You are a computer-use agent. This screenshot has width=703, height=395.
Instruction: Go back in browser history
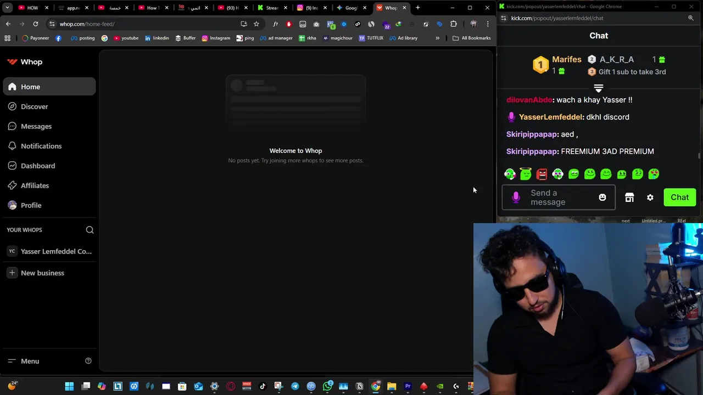tap(8, 24)
